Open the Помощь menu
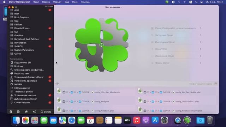Image resolution: width=226 pixels, height=127 pixels. (85, 2)
